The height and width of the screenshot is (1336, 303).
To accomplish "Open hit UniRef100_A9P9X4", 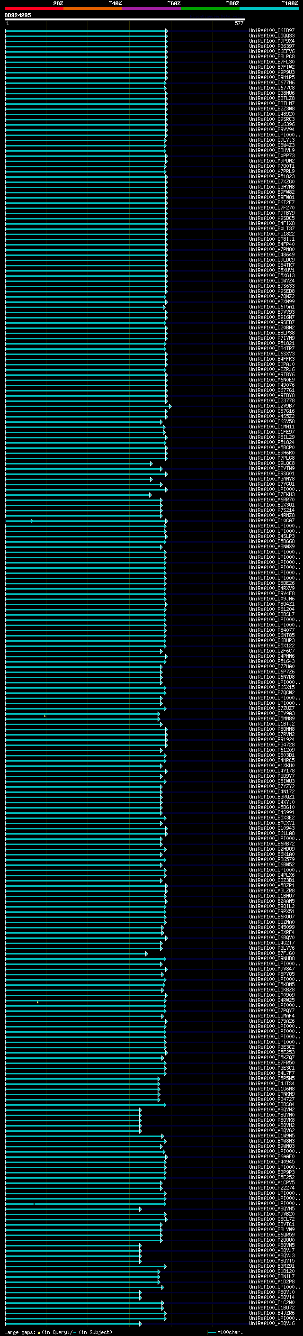I will pyautogui.click(x=272, y=41).
